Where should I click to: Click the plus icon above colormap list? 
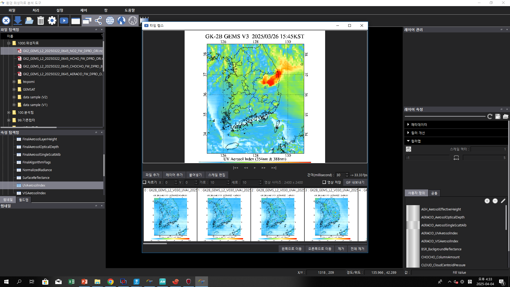pos(487,201)
